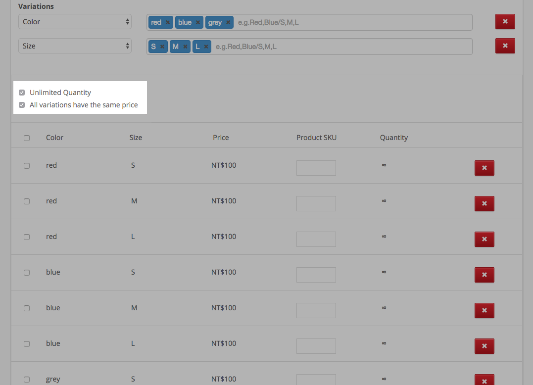Remove the red color tag
533x385 pixels.
click(x=168, y=22)
